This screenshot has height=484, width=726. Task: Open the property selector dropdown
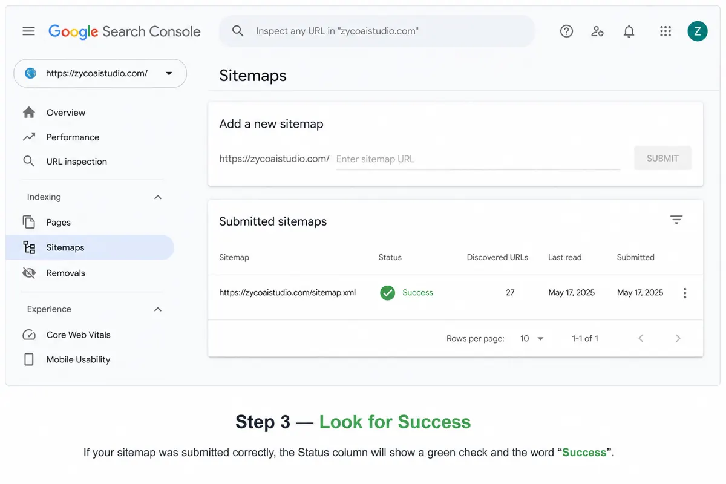pyautogui.click(x=100, y=73)
